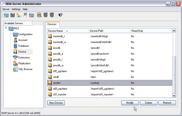Sort by Device Path column header
182x116 pixels.
[x=110, y=31]
